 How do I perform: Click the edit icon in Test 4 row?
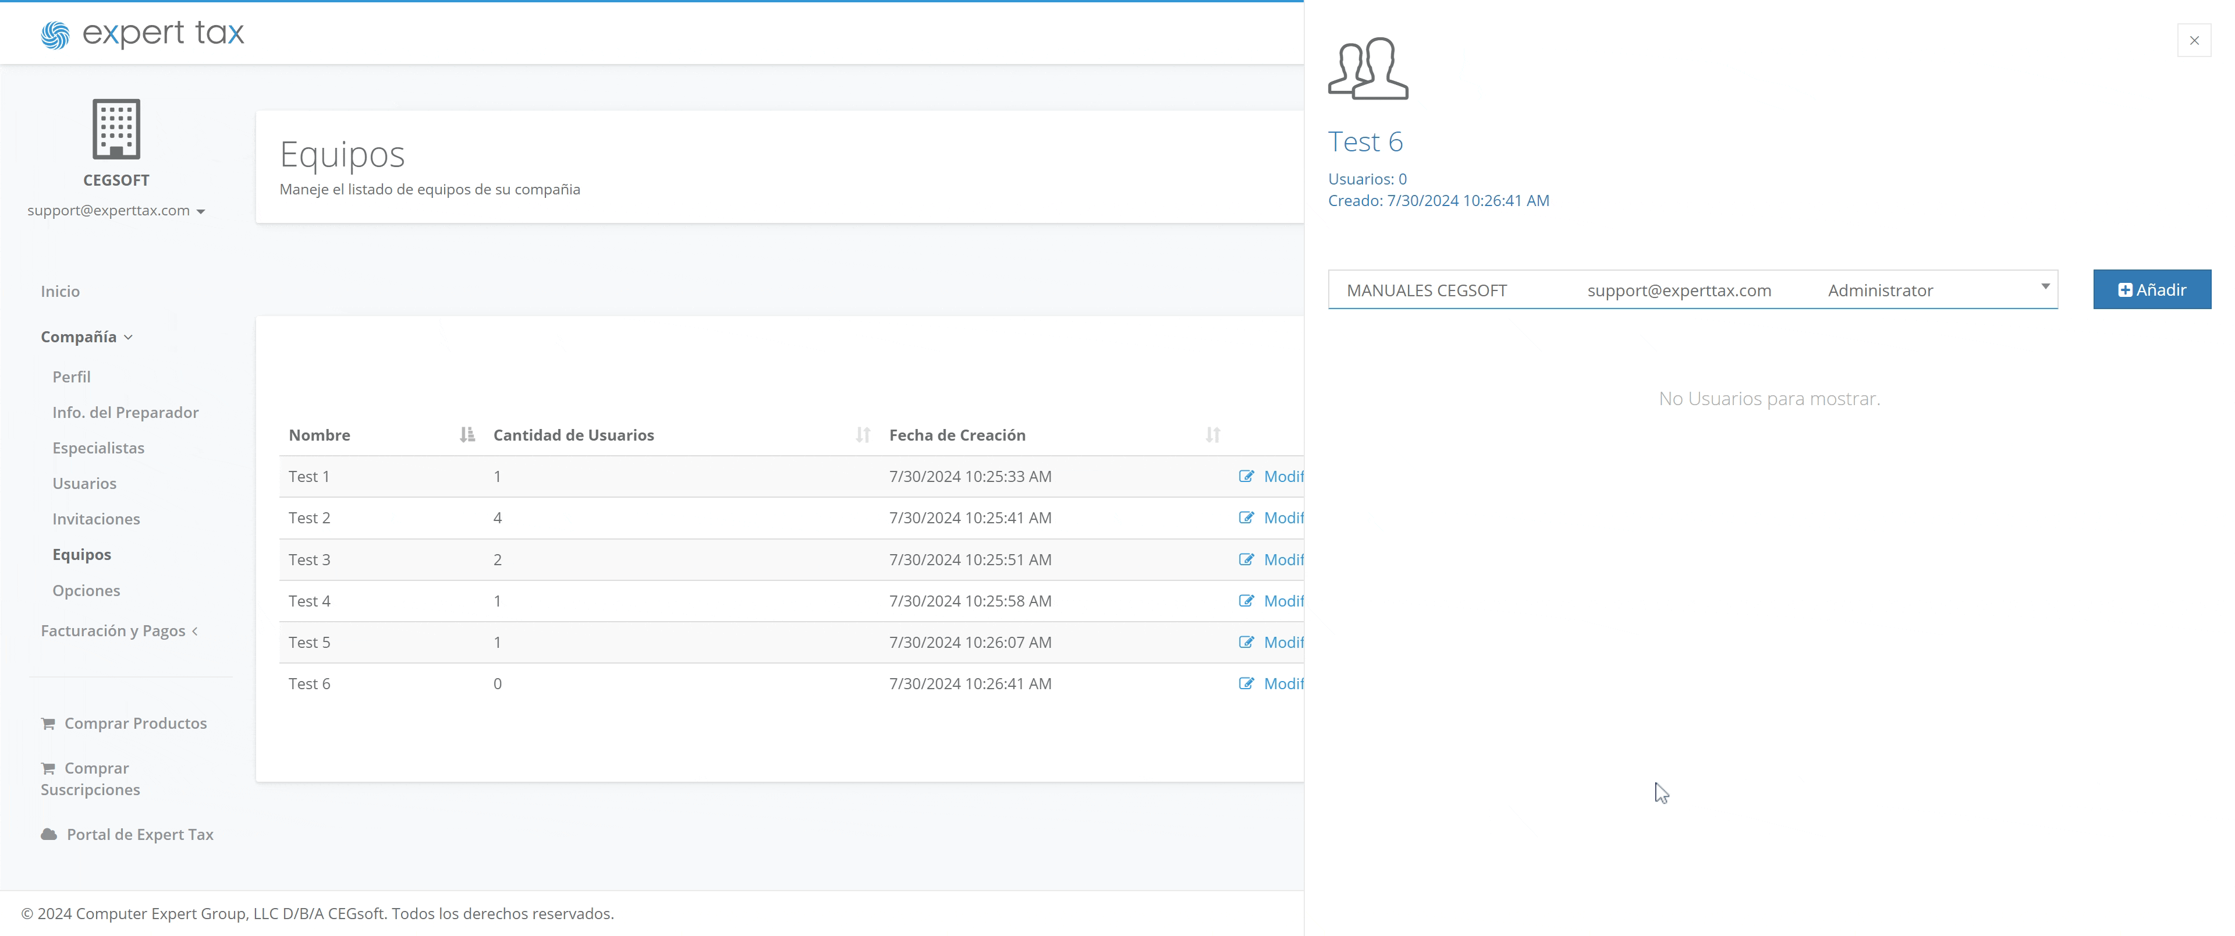click(1246, 601)
